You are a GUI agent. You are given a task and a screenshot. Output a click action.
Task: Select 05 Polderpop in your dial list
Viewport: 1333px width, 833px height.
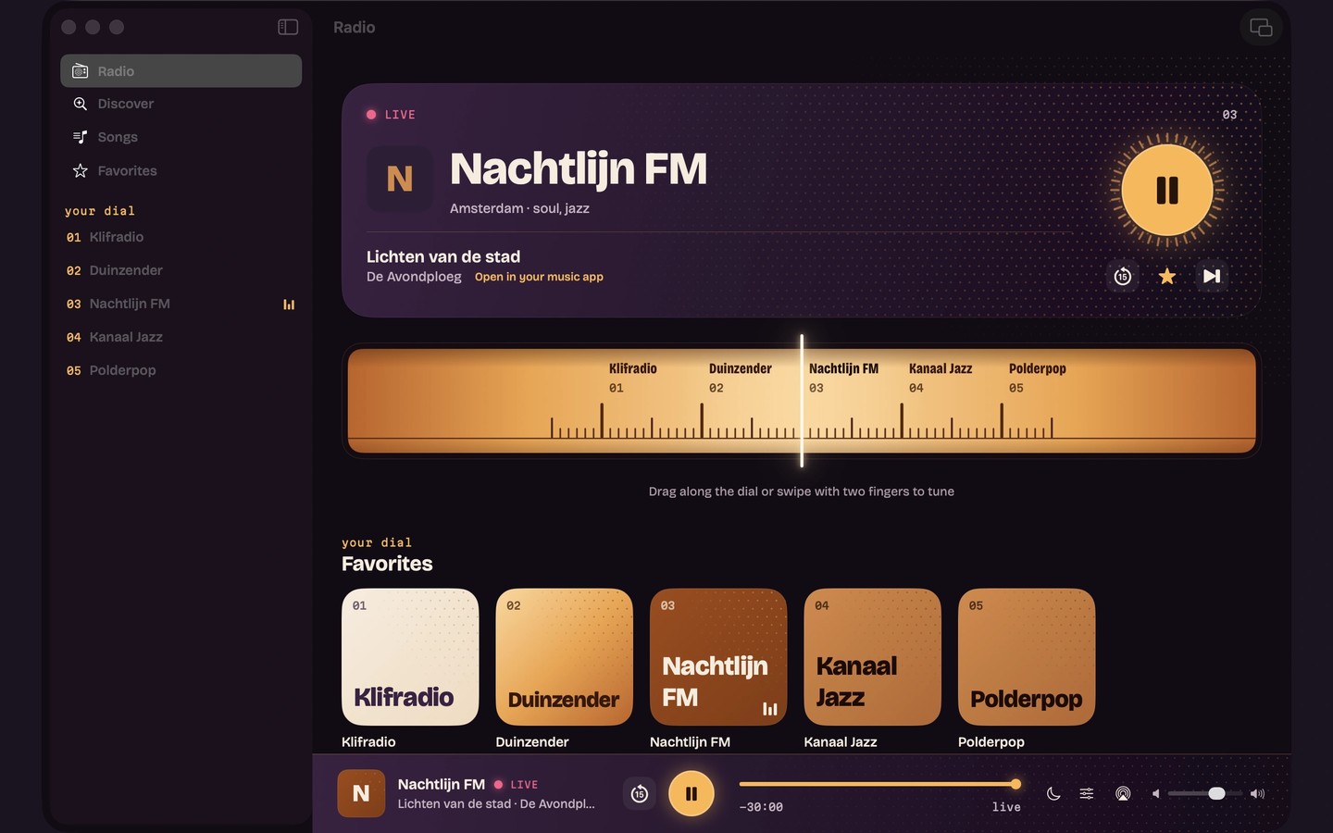[181, 371]
